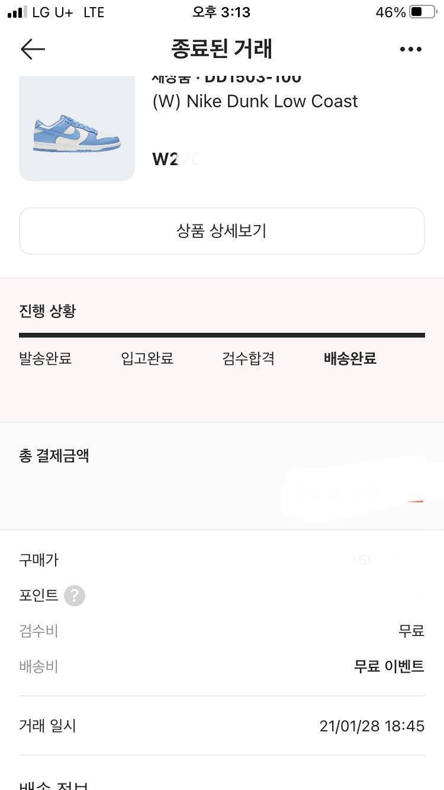Tap the cellular signal bars icon
Image resolution: width=444 pixels, height=790 pixels.
(17, 12)
